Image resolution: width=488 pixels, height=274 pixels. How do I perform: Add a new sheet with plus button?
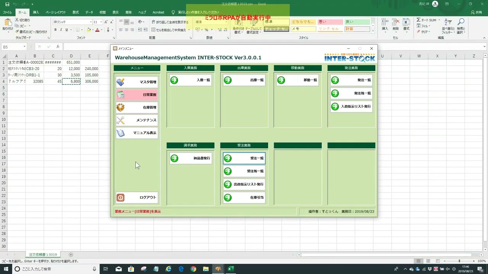point(71,255)
